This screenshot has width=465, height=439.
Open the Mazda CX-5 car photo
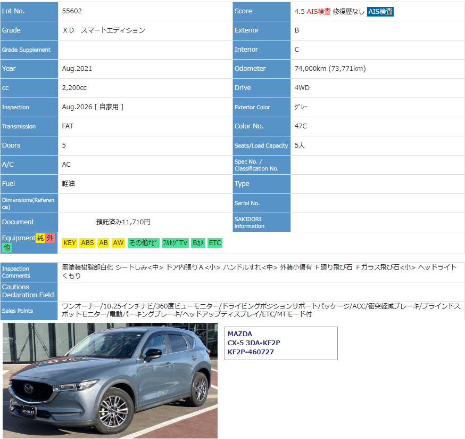click(110, 380)
